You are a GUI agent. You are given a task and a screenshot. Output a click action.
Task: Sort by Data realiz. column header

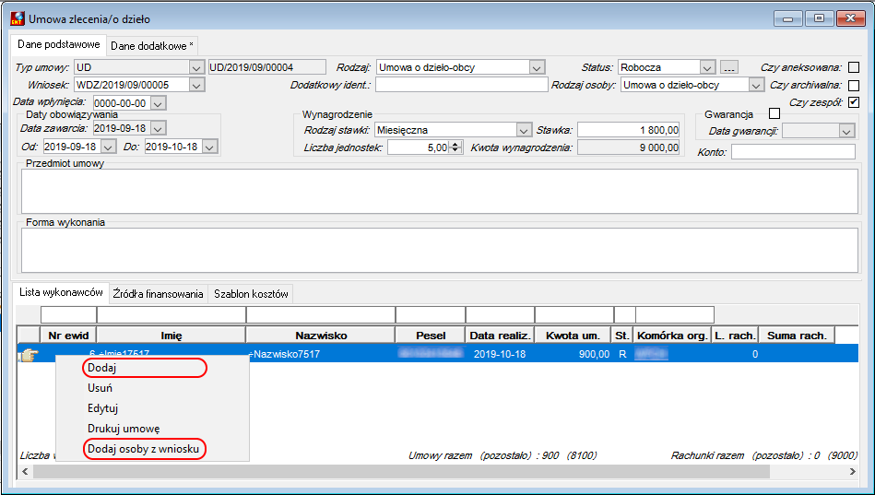tap(500, 336)
